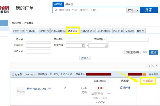Open the 在售 dropdown
This screenshot has width=160, height=106.
133,10
